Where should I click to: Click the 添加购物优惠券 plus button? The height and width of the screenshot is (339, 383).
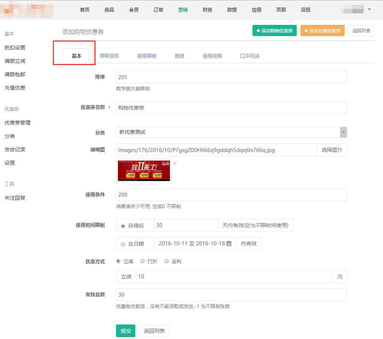[274, 31]
